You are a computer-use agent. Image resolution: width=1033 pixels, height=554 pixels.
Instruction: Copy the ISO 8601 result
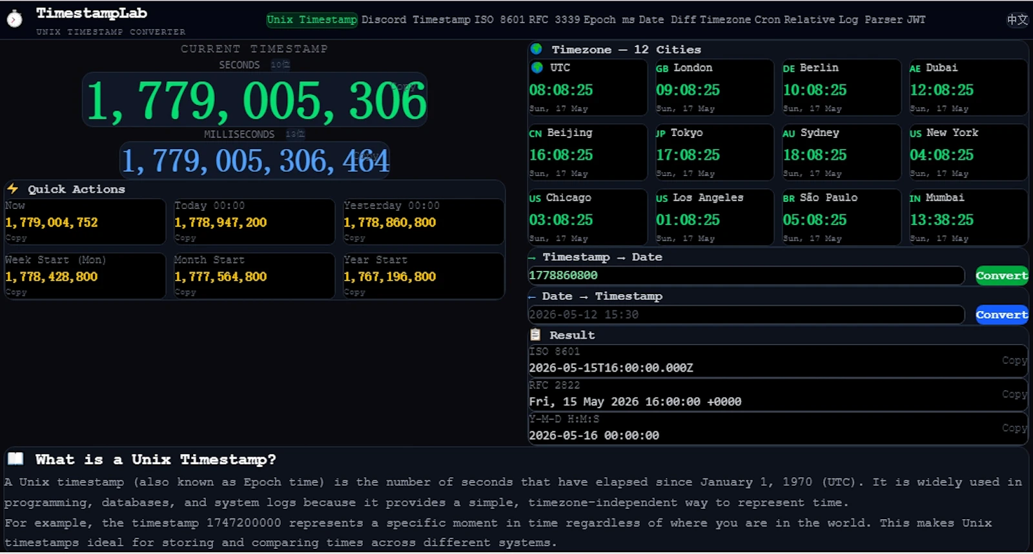[1014, 361]
